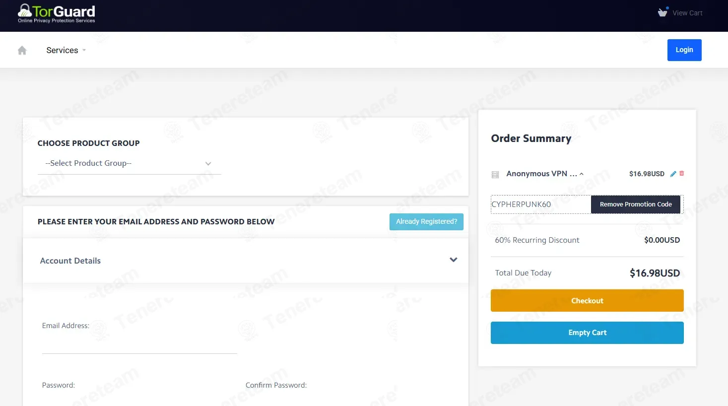This screenshot has height=406, width=728.
Task: Open the shopping cart basket icon
Action: click(663, 12)
